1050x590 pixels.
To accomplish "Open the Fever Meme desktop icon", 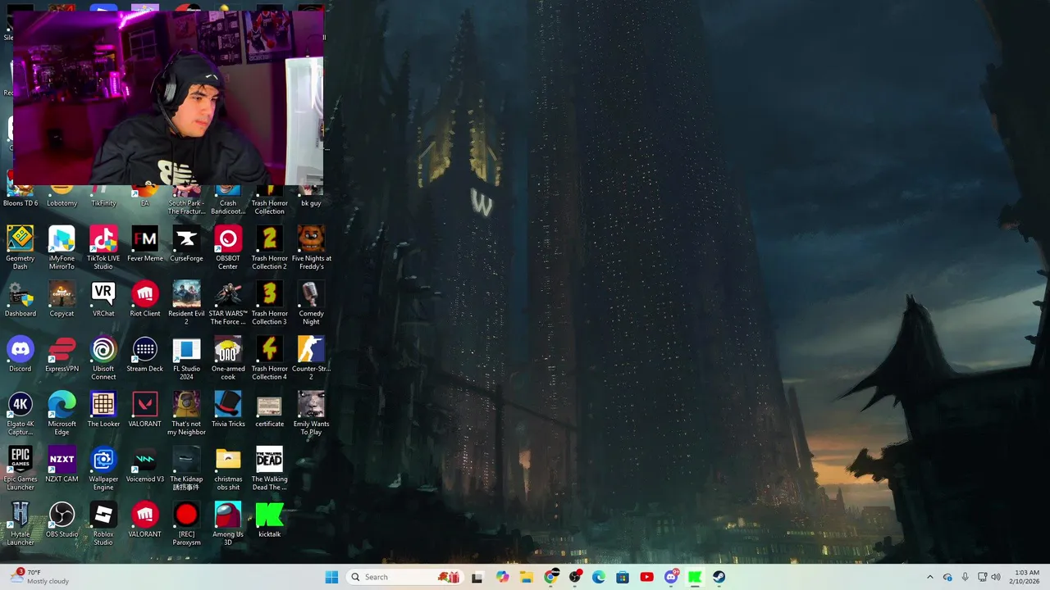I will click(145, 243).
